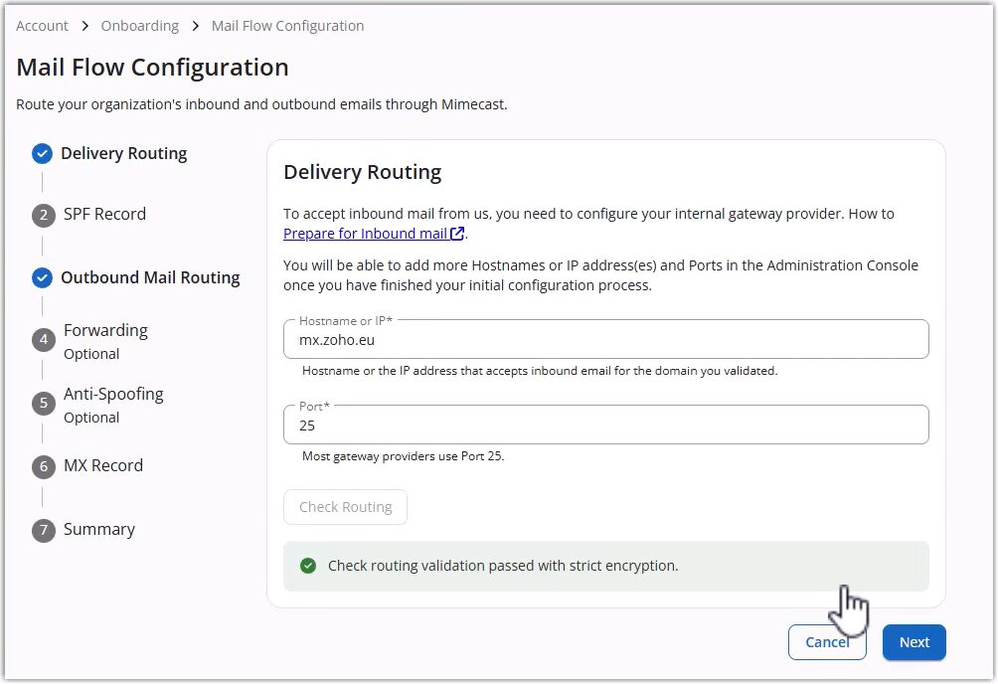This screenshot has width=998, height=684.
Task: Open the Forwarding optional step
Action: (105, 331)
